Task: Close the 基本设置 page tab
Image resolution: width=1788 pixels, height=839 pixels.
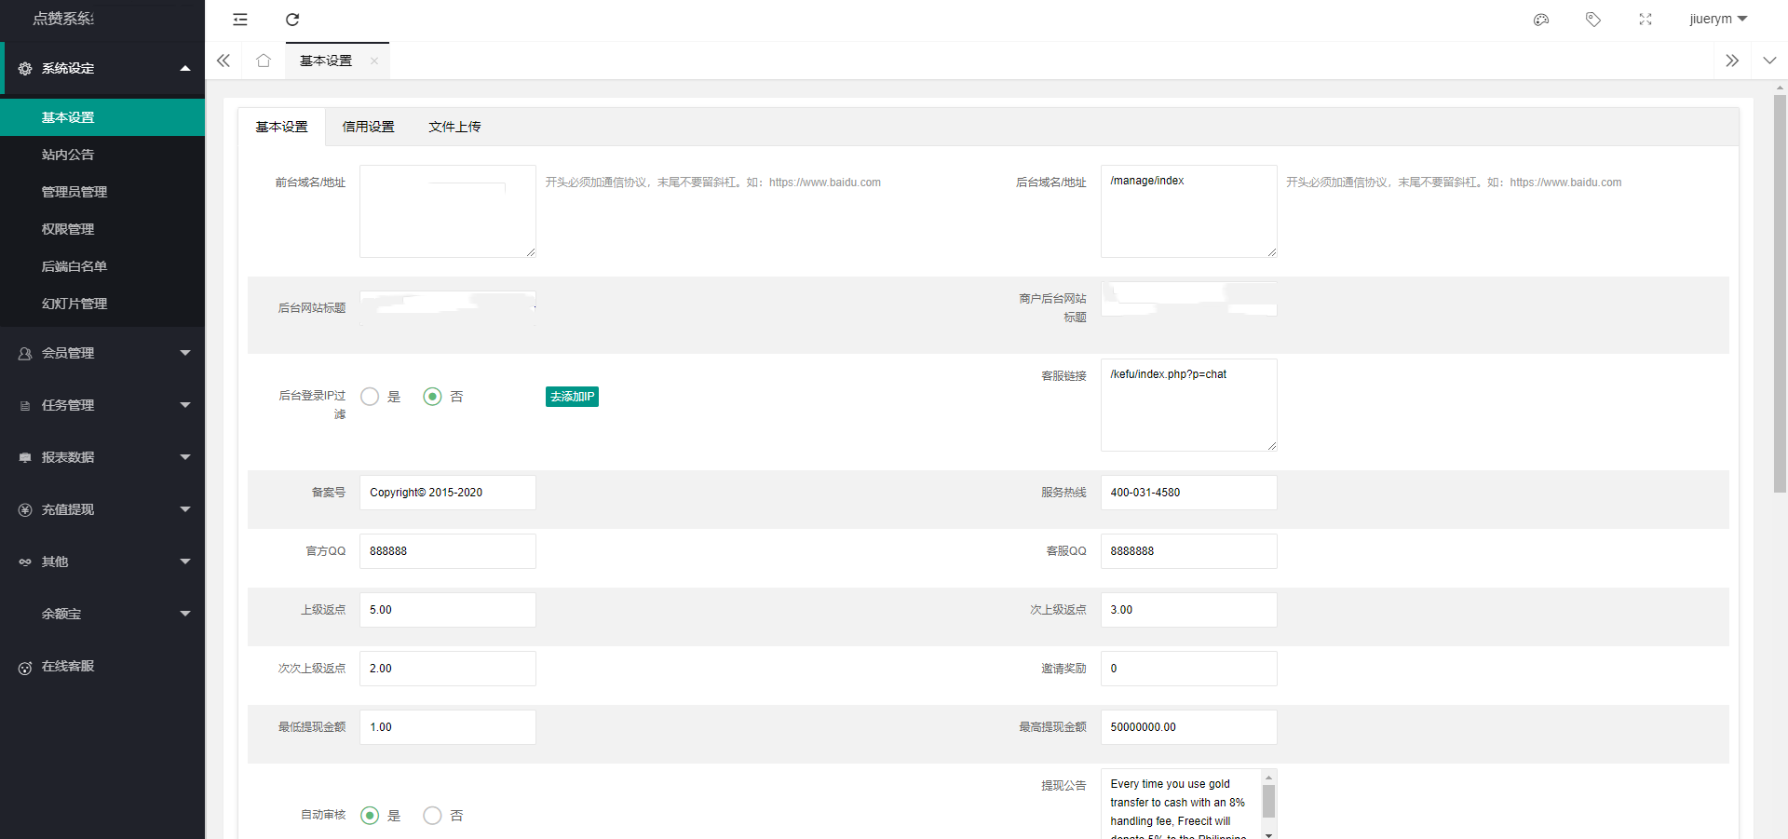Action: click(374, 61)
